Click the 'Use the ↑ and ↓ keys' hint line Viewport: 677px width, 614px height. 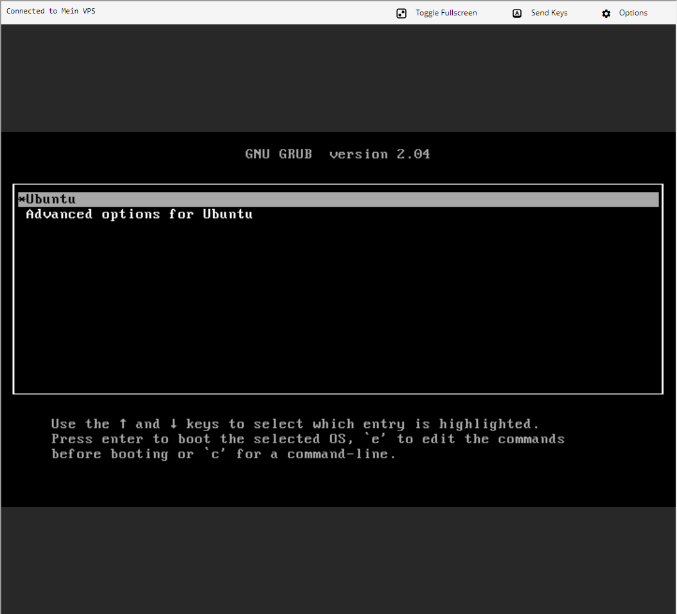[x=295, y=424]
